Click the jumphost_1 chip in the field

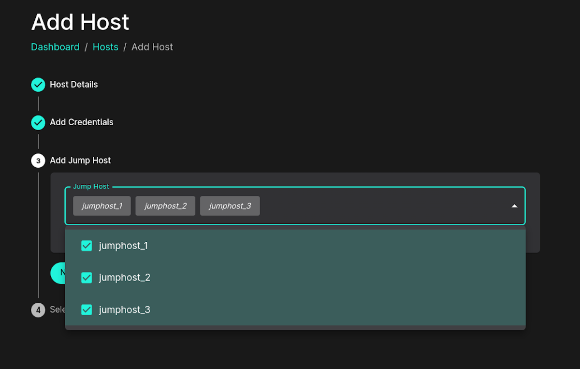(x=101, y=206)
